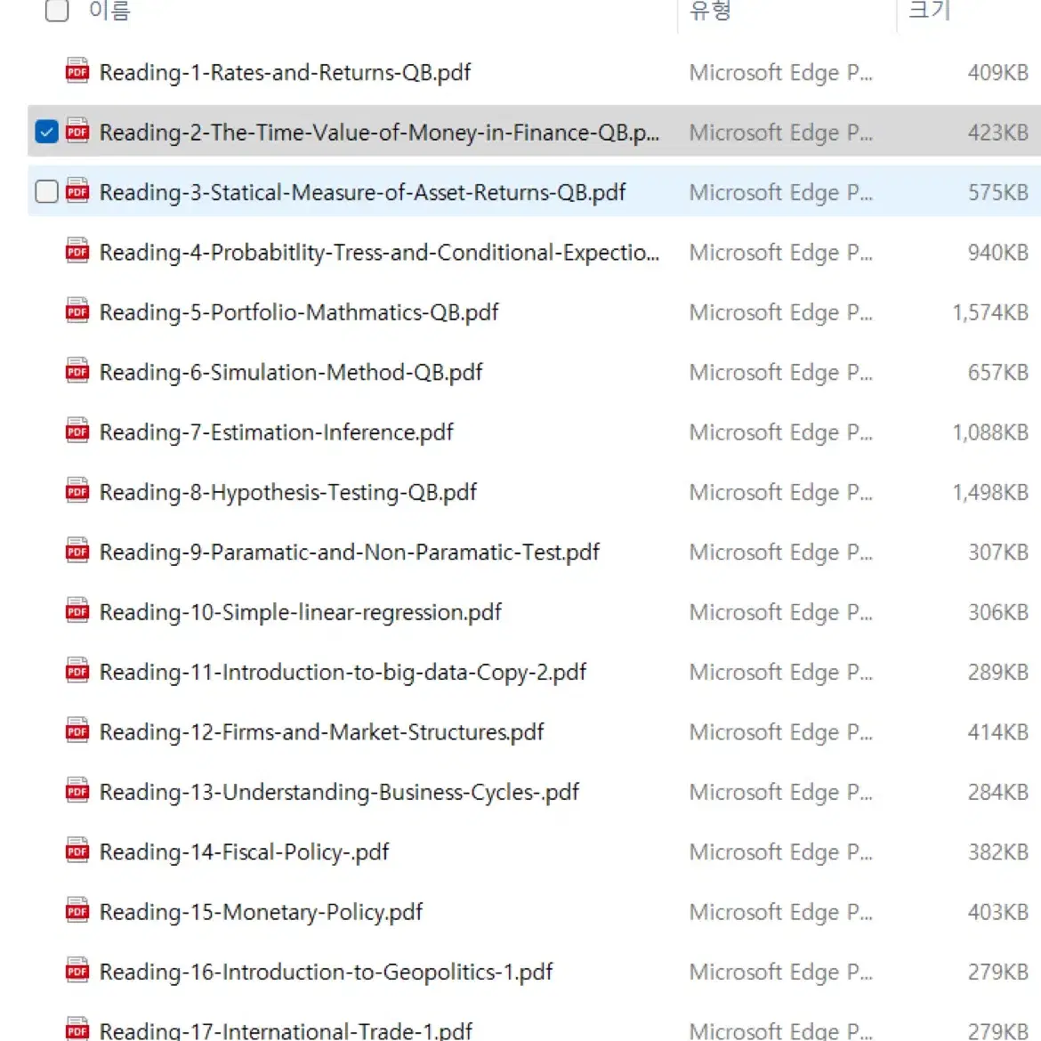Image resolution: width=1041 pixels, height=1041 pixels.
Task: Select file name Reading-11-Introduction-to-big-data-Copy-2.pdf
Action: pyautogui.click(x=343, y=673)
